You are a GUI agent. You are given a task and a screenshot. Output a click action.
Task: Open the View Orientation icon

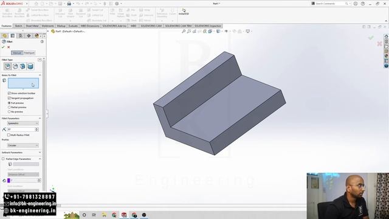pos(211,31)
